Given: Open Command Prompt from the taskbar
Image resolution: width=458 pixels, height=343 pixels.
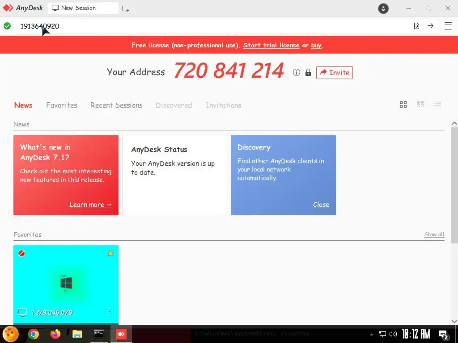Looking at the screenshot, I should coord(99,334).
